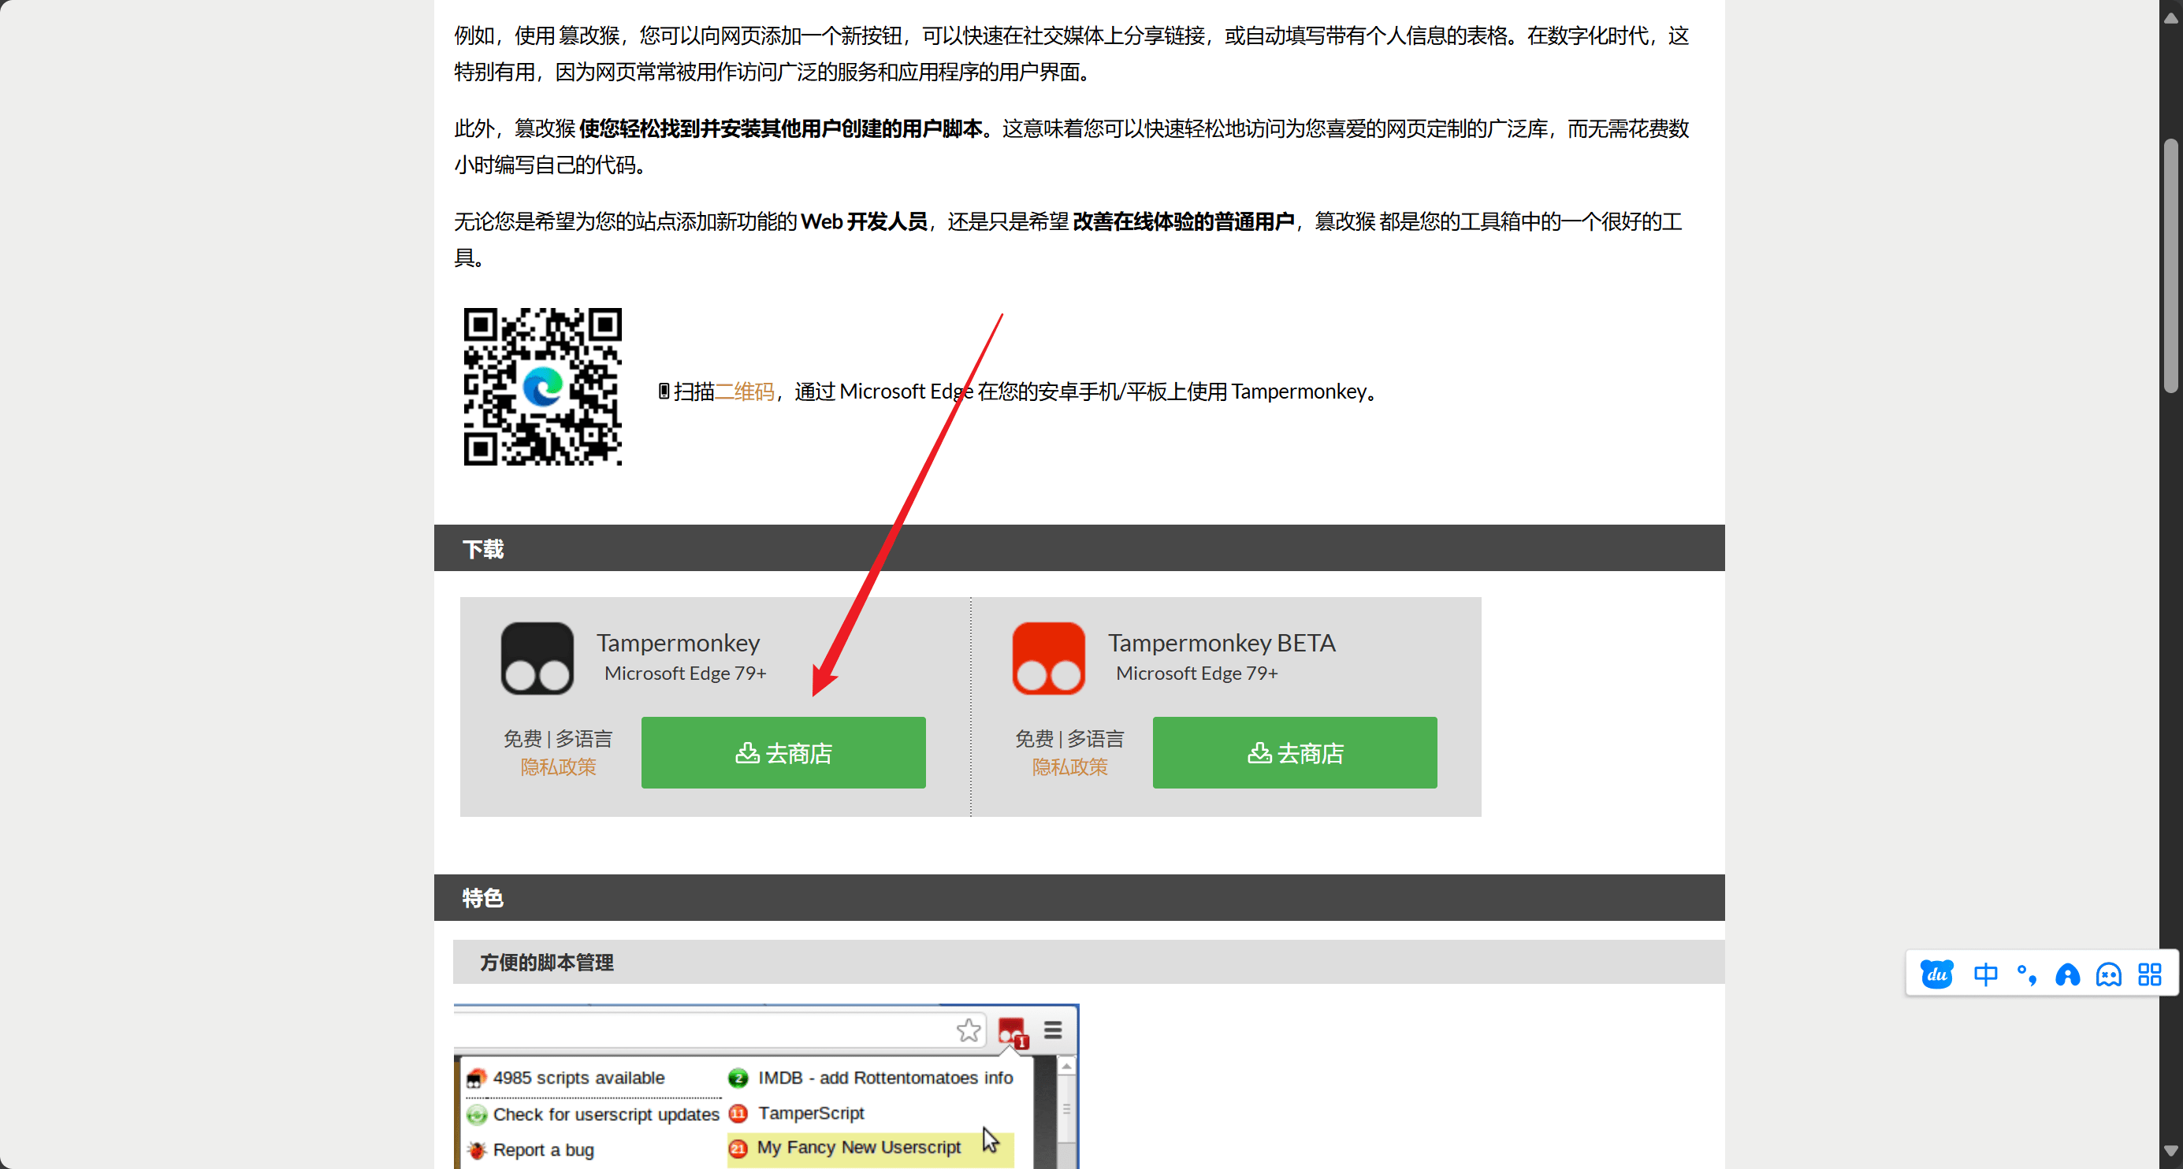Go to store for stable Tampermonkey

[783, 753]
